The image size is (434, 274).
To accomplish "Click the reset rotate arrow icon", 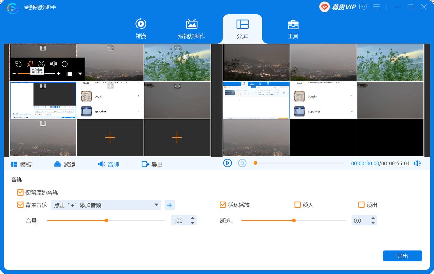I will click(x=65, y=64).
